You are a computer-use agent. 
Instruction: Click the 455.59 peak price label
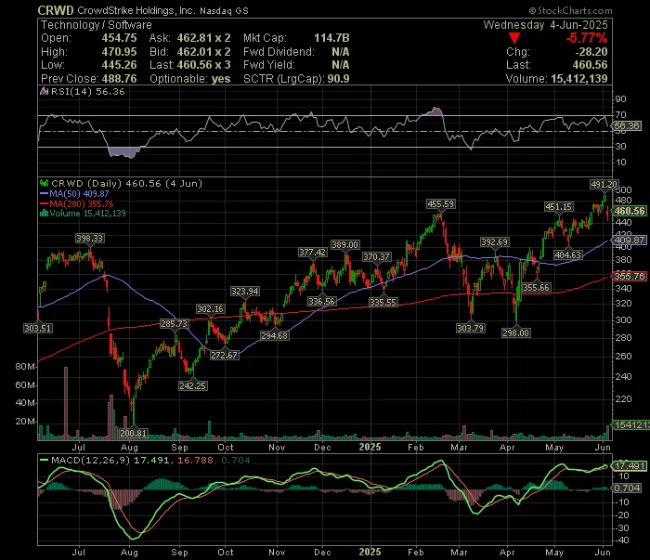441,204
